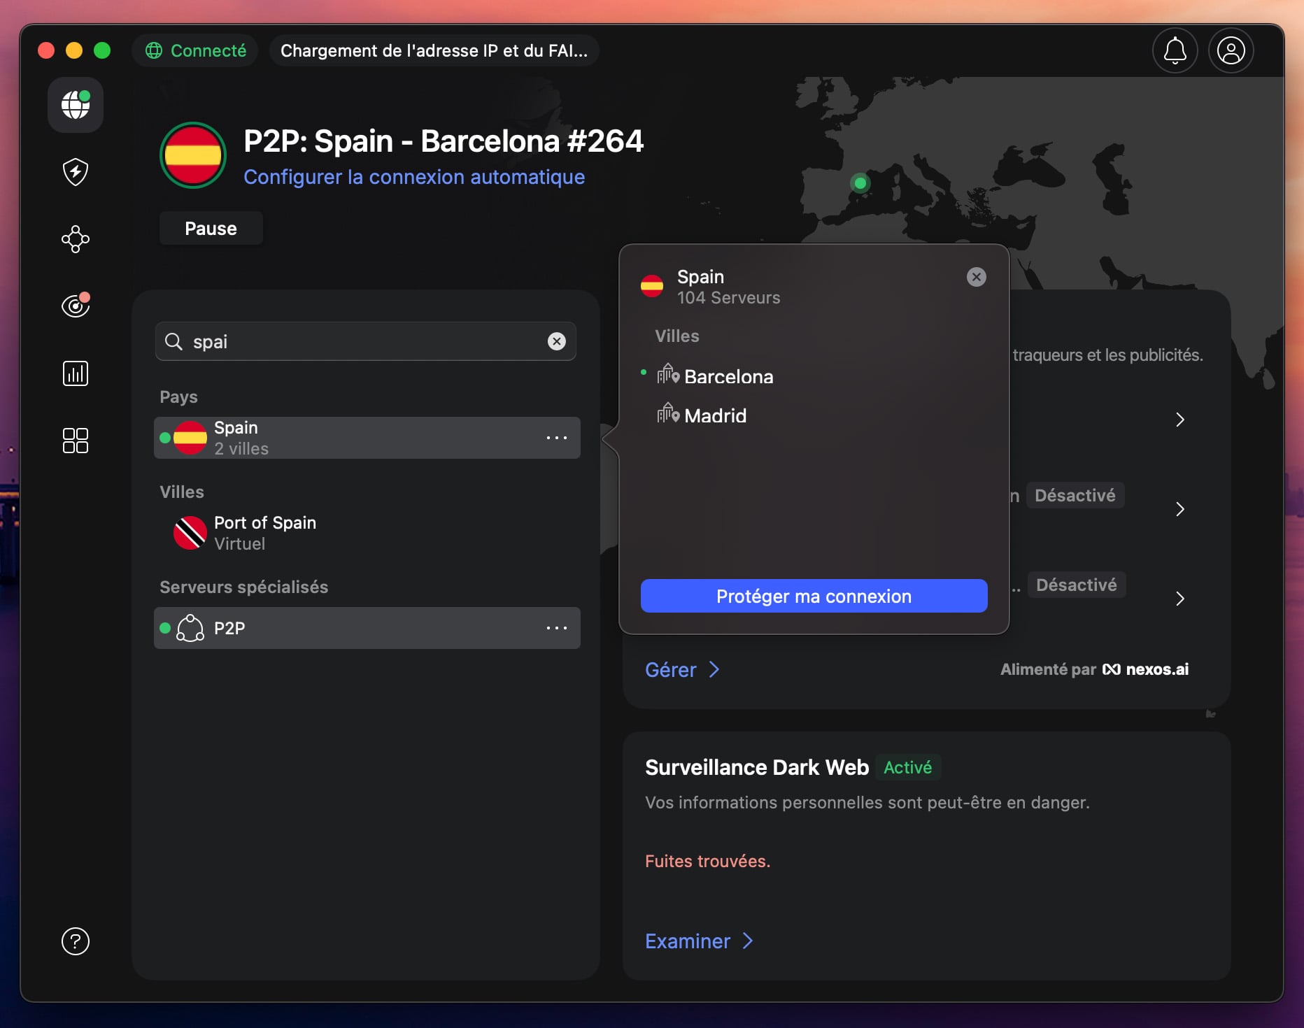1304x1028 pixels.
Task: Open the notifications bell
Action: tap(1175, 50)
